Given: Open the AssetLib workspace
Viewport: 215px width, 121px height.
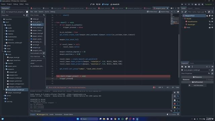Looking at the screenshot, I should tap(115, 4).
